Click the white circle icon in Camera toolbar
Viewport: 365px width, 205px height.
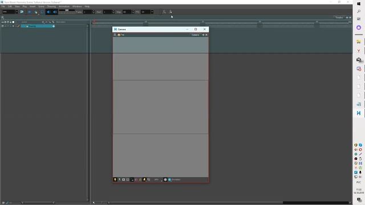pos(165,180)
